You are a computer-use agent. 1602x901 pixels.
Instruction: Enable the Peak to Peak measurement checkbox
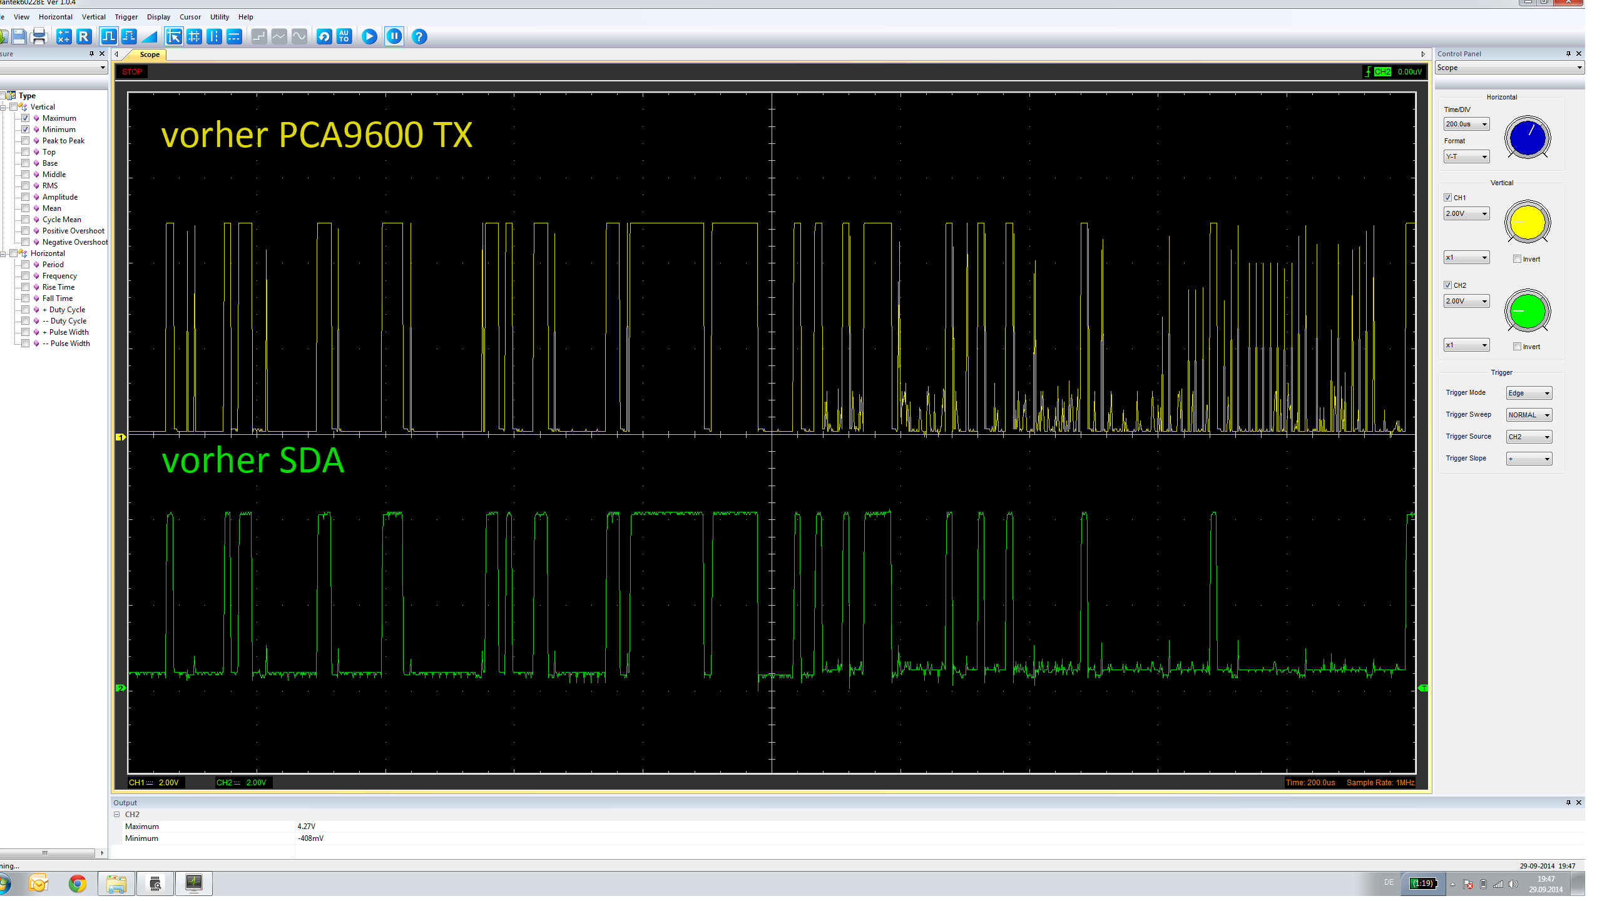(x=26, y=141)
